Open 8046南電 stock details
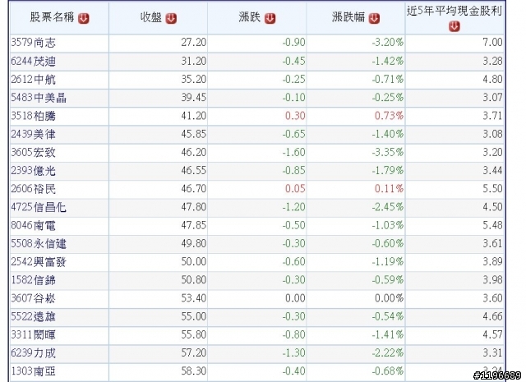Screen dimensions: 526x382 pyautogui.click(x=33, y=225)
